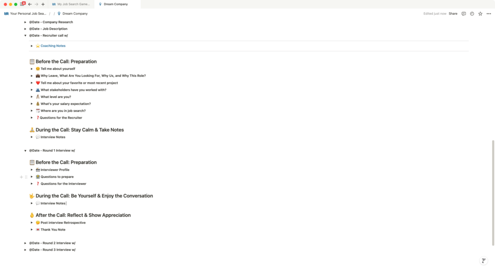Click the Questions to prepare text

click(57, 177)
